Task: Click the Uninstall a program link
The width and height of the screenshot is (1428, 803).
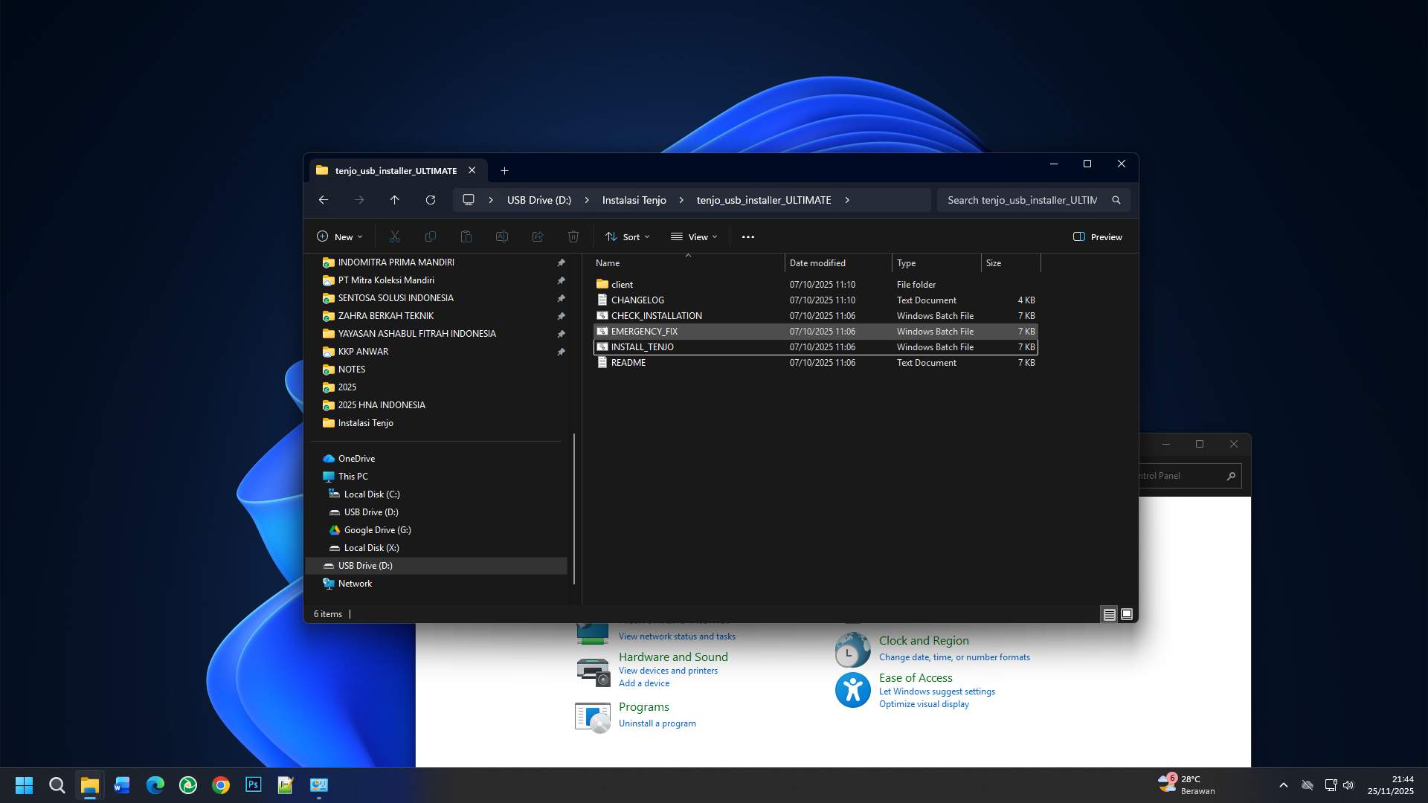Action: (x=657, y=723)
